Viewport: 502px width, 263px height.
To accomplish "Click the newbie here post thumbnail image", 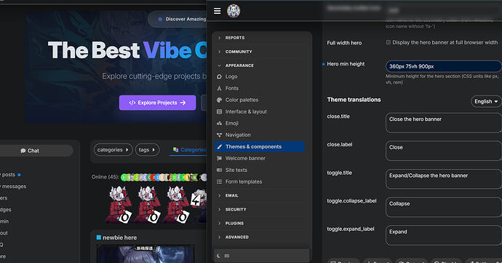I will 146,254.
